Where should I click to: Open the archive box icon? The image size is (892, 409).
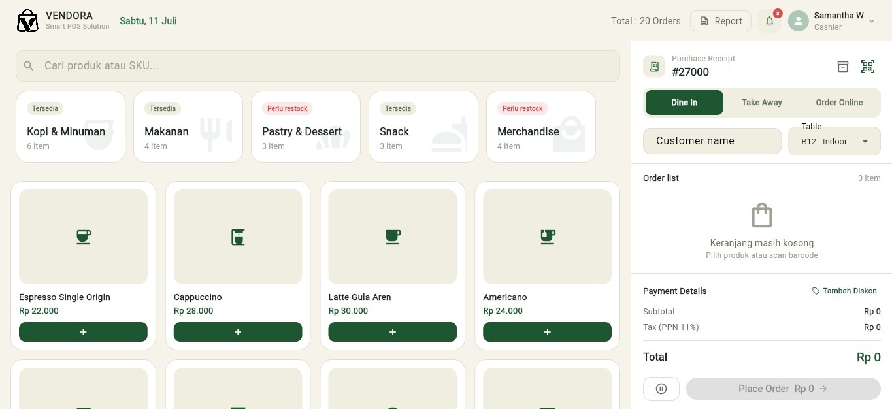[x=843, y=66]
